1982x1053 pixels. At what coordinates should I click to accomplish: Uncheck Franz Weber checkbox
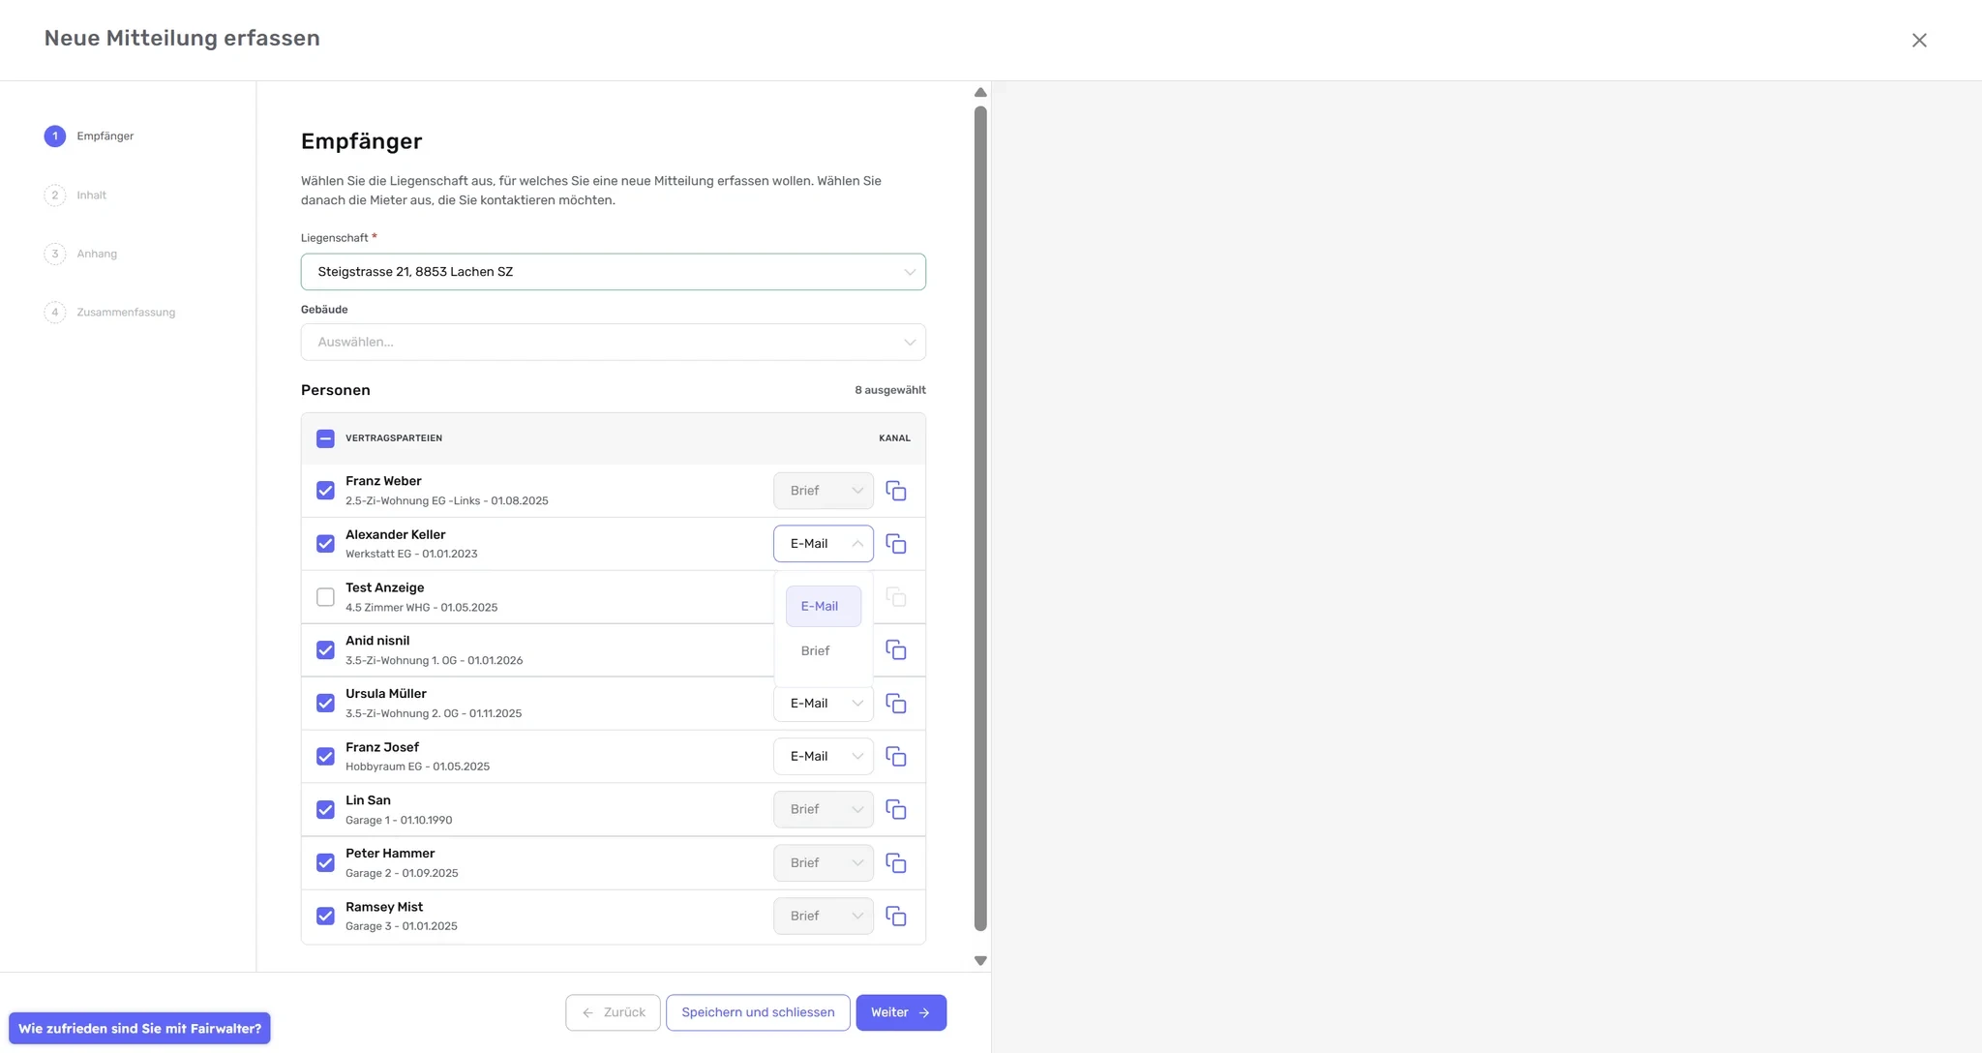point(325,491)
